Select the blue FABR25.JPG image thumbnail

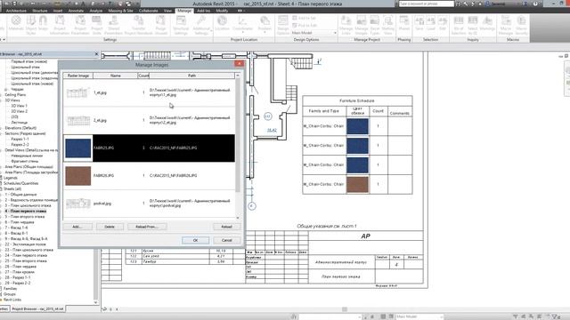point(78,148)
